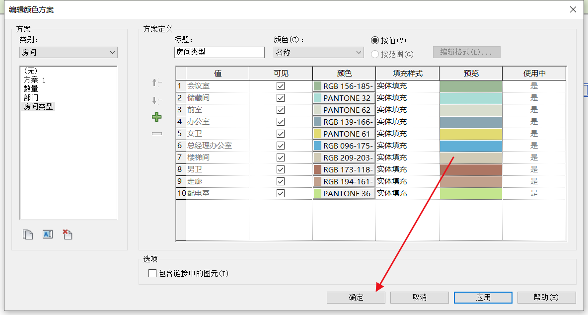Click the rename scheme icon
This screenshot has width=588, height=315.
tap(48, 235)
